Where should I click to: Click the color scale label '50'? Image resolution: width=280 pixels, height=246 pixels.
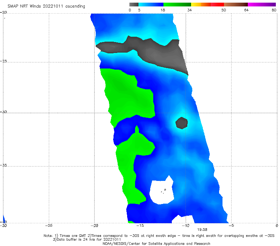click(224, 10)
